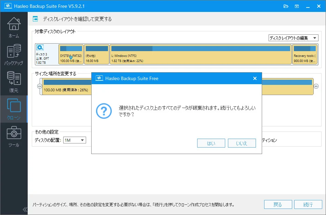The width and height of the screenshot is (326, 215).
Task: Select the L: Windows (NTFS) partition
Action: 201,54
